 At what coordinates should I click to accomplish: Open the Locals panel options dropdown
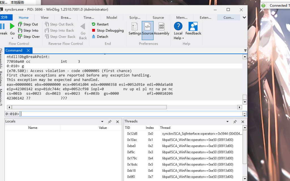click(x=102, y=122)
